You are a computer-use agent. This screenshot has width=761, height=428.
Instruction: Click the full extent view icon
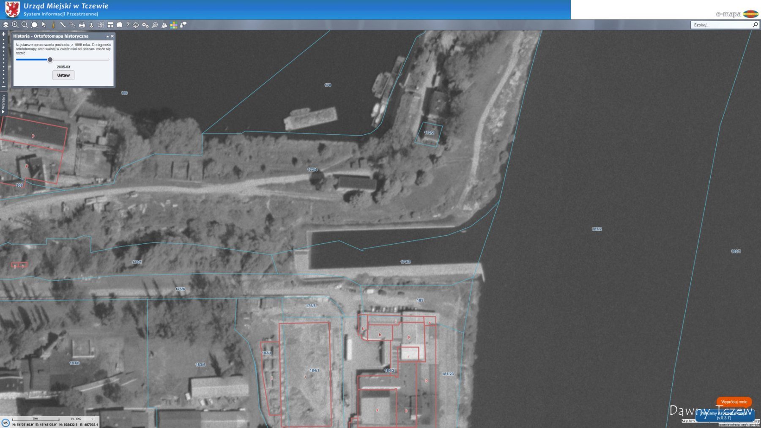coord(34,25)
